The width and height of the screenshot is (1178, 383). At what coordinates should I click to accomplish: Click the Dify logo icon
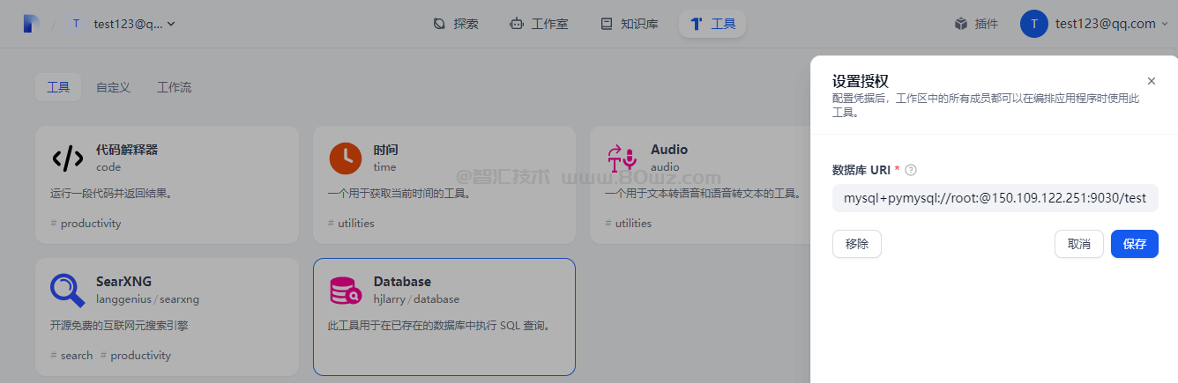coord(32,24)
